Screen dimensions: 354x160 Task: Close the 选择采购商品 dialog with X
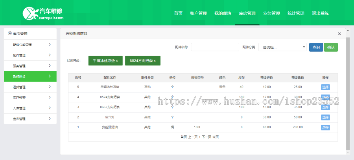pos(339,34)
